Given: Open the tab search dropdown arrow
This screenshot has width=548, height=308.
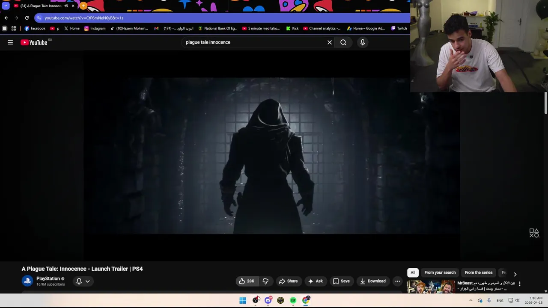Looking at the screenshot, I should (6, 6).
